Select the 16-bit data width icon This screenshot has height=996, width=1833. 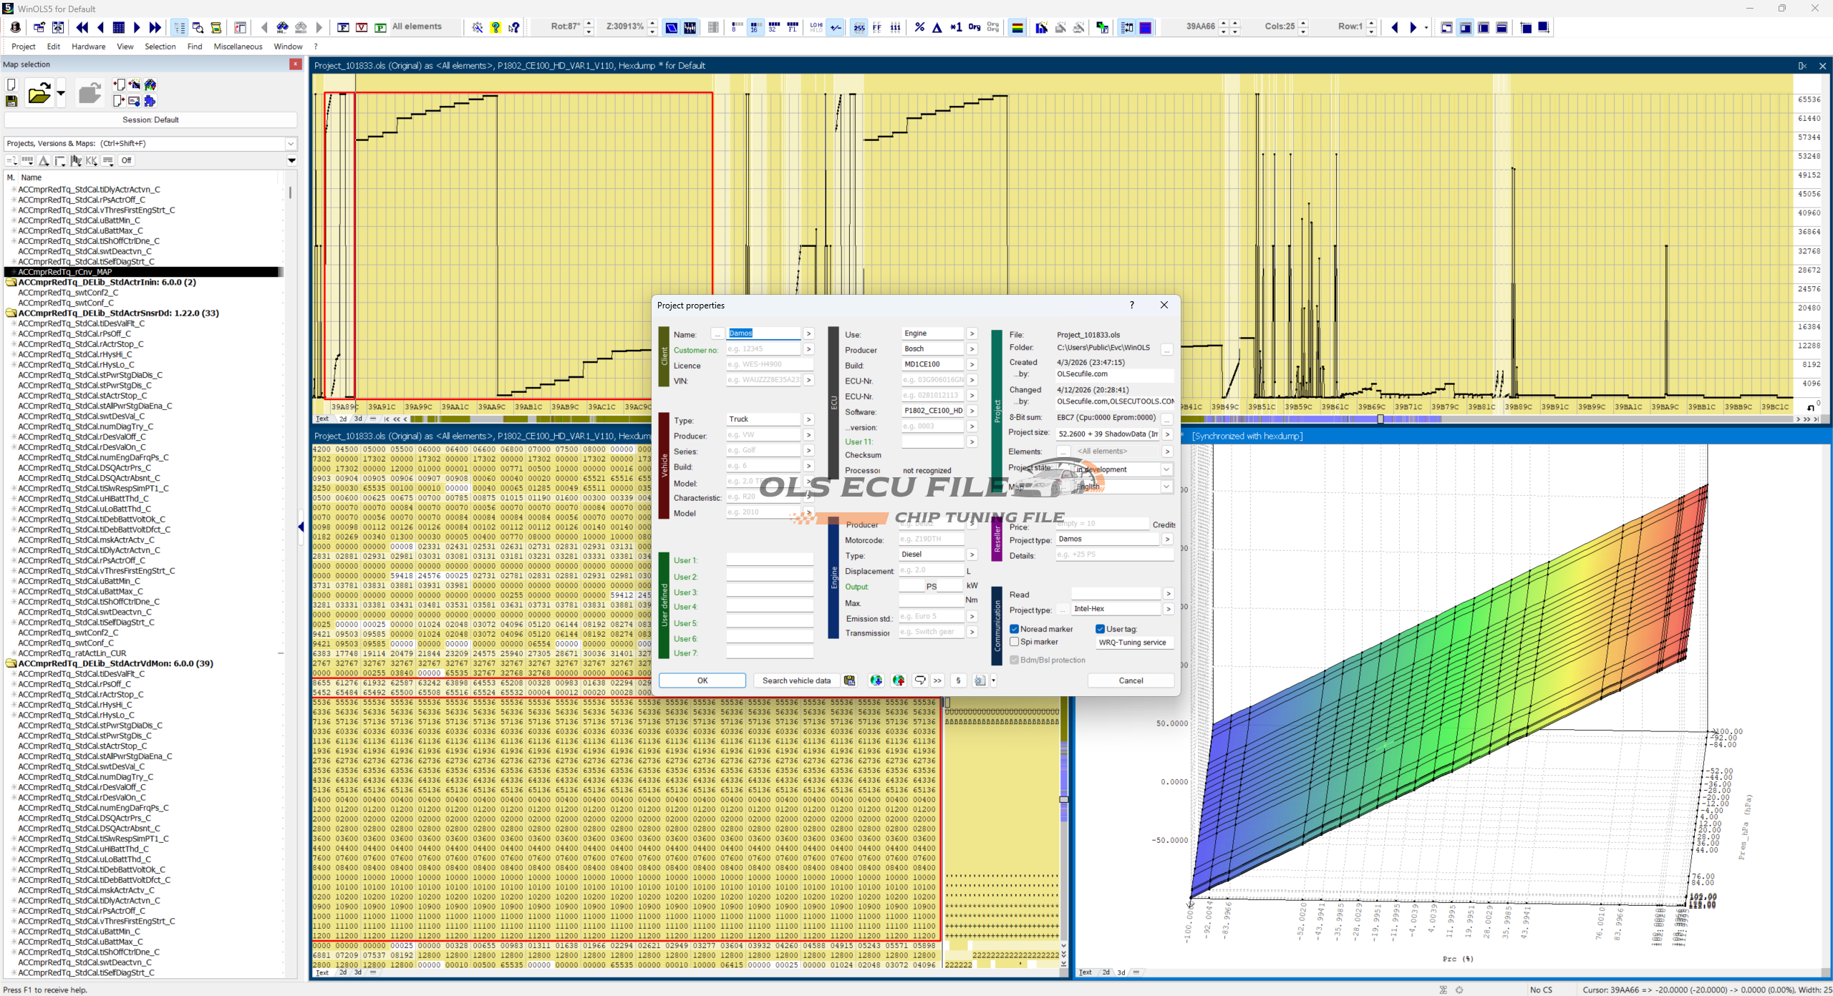[755, 27]
